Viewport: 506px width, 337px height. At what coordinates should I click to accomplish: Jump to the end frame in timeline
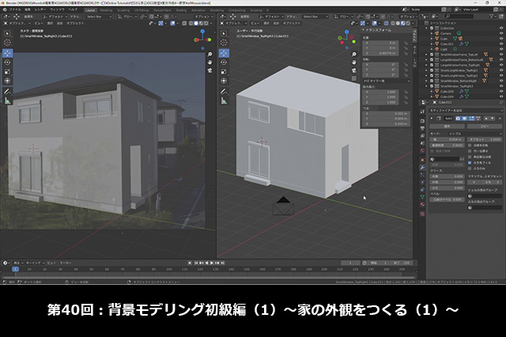222,263
